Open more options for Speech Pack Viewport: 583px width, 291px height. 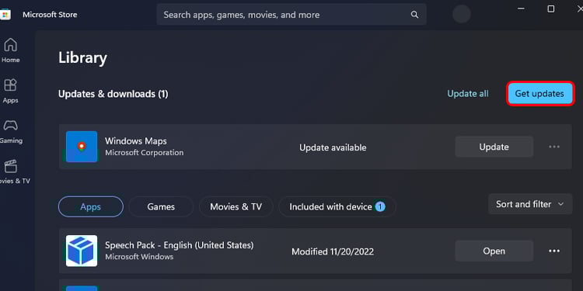click(x=554, y=251)
